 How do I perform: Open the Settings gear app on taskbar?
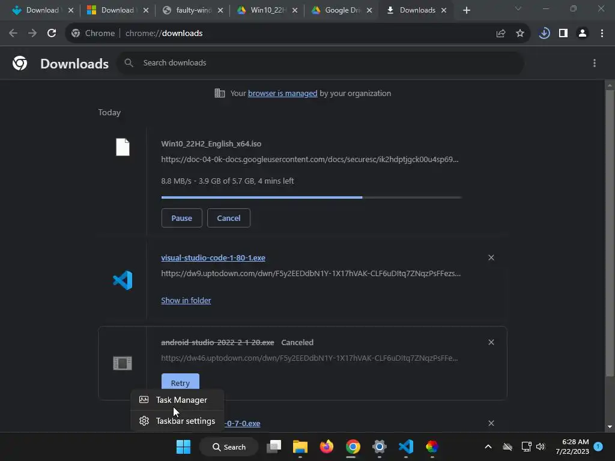pos(380,447)
